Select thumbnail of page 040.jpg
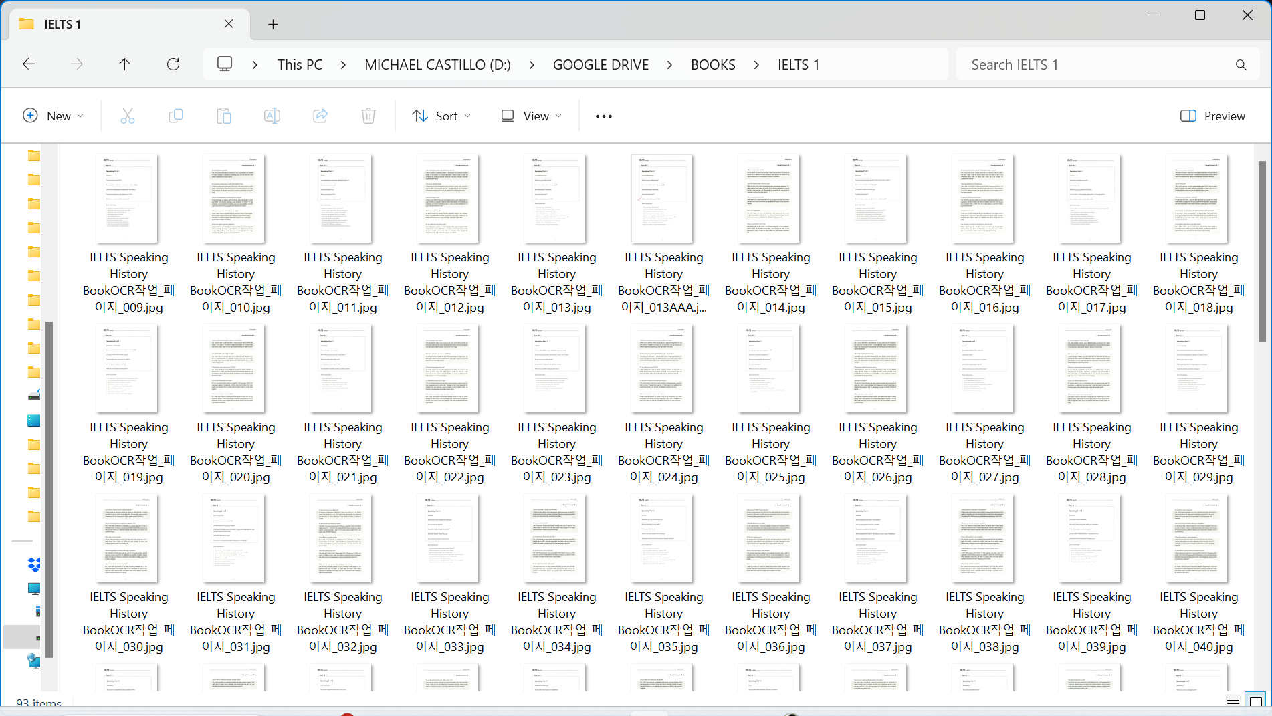This screenshot has height=716, width=1272. (1197, 538)
